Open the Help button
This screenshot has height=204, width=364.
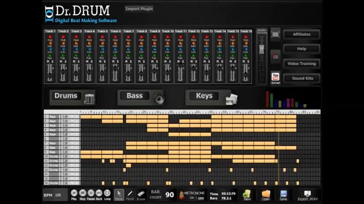(301, 49)
